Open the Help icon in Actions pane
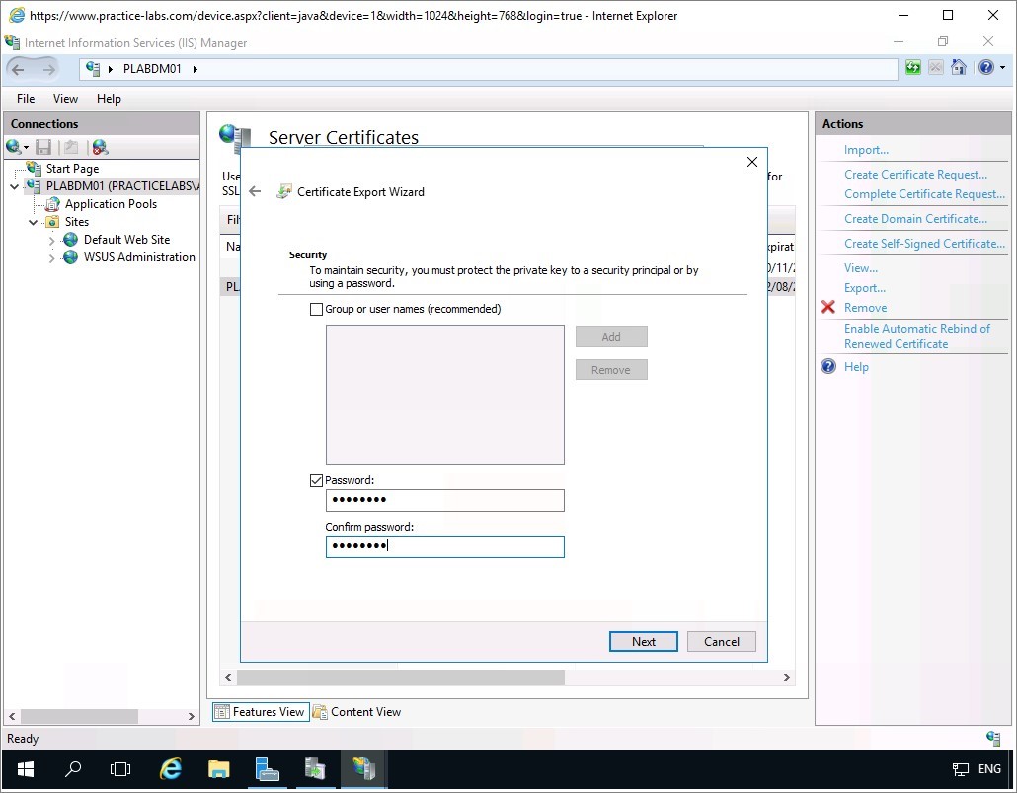 [x=828, y=367]
